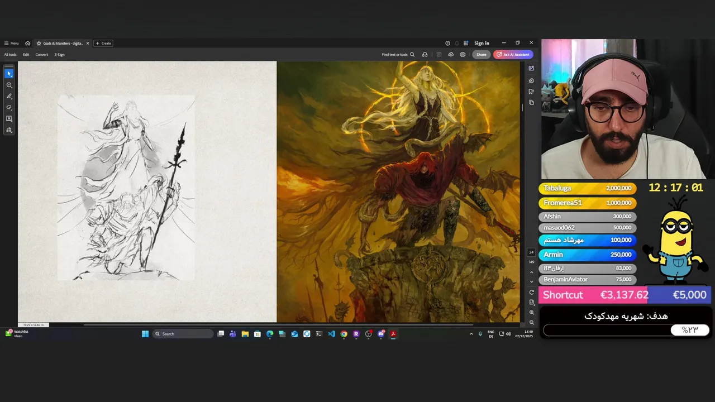
Task: Click Ask AI Assistant button
Action: tap(513, 55)
